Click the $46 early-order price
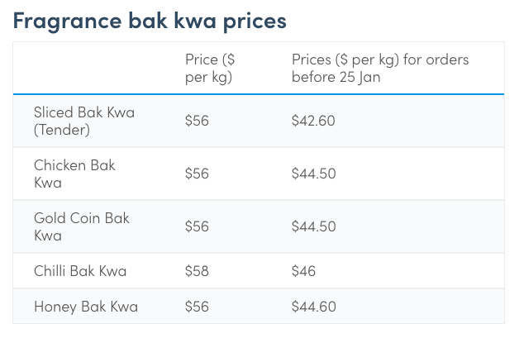Image resolution: width=519 pixels, height=338 pixels. click(x=303, y=271)
